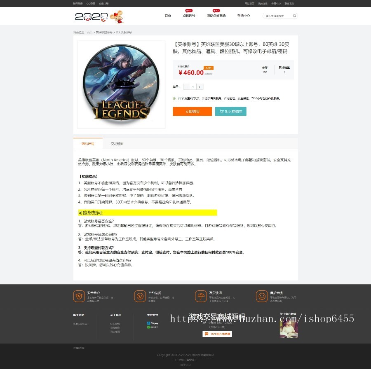Click the 首页 link in the breadcrumb

89,32
